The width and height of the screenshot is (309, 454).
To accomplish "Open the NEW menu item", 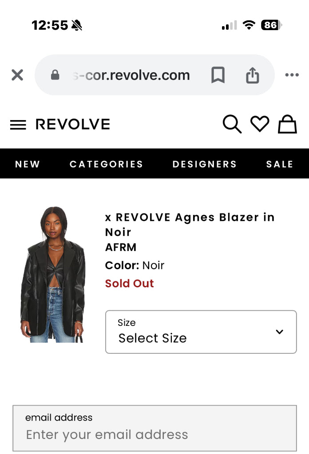I will (x=28, y=164).
